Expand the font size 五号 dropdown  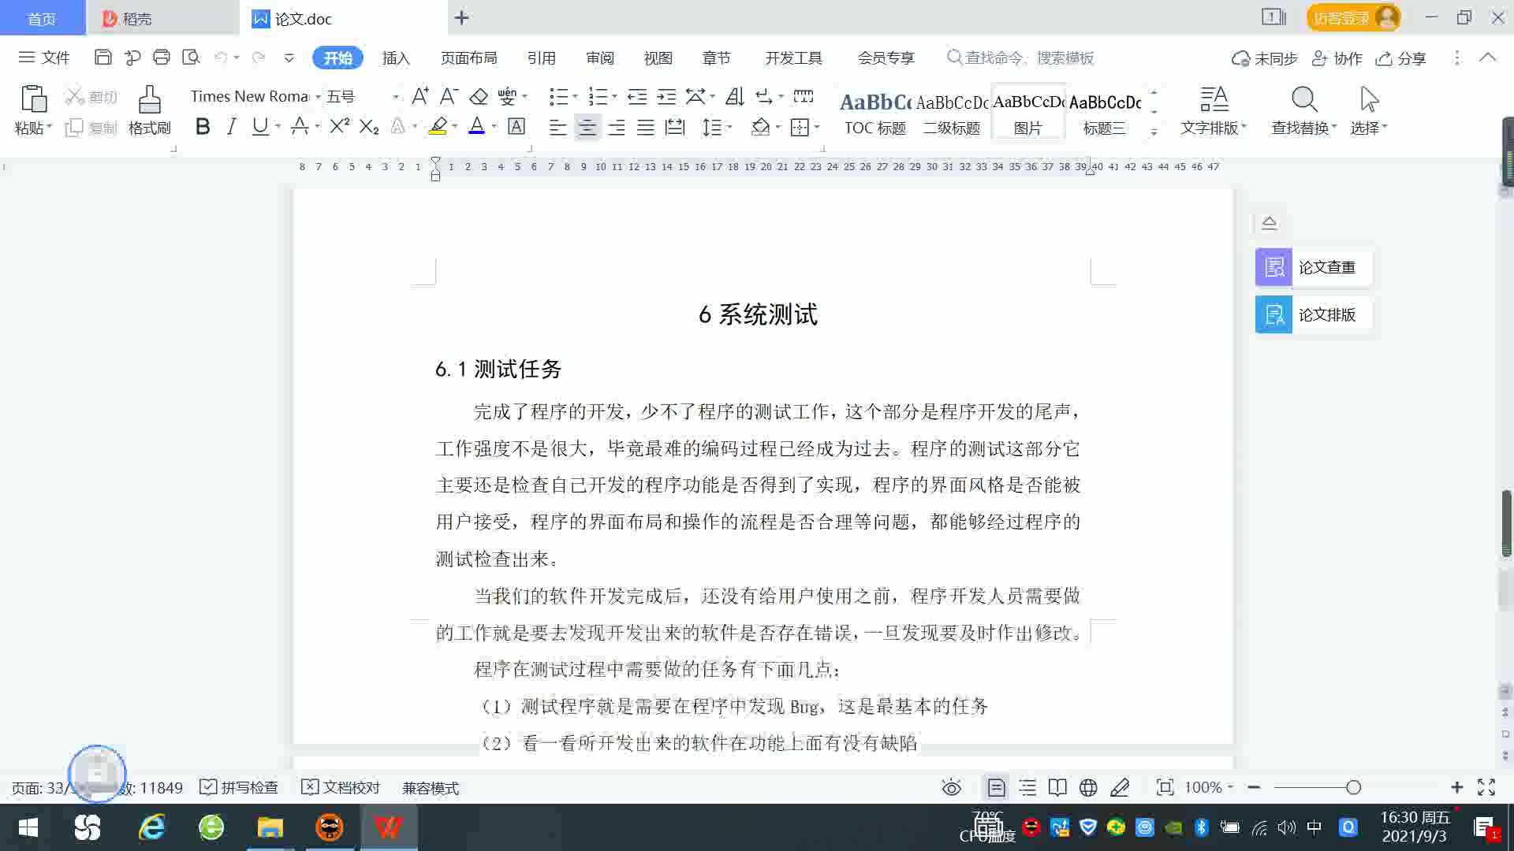pos(395,96)
